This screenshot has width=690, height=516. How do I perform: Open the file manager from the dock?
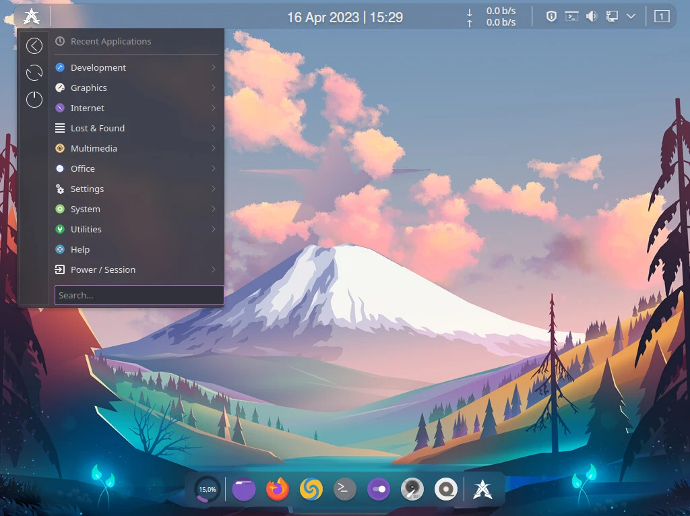[x=243, y=489]
